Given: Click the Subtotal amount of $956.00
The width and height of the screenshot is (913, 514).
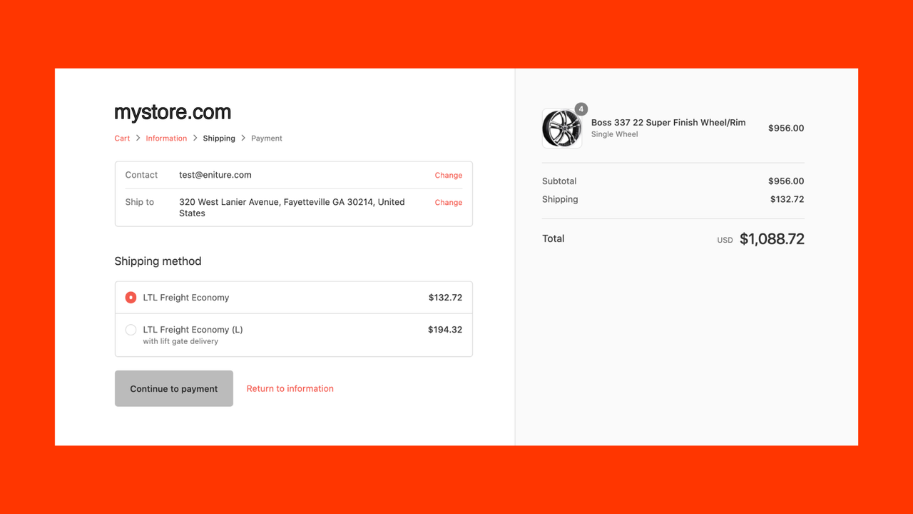Looking at the screenshot, I should click(x=787, y=181).
